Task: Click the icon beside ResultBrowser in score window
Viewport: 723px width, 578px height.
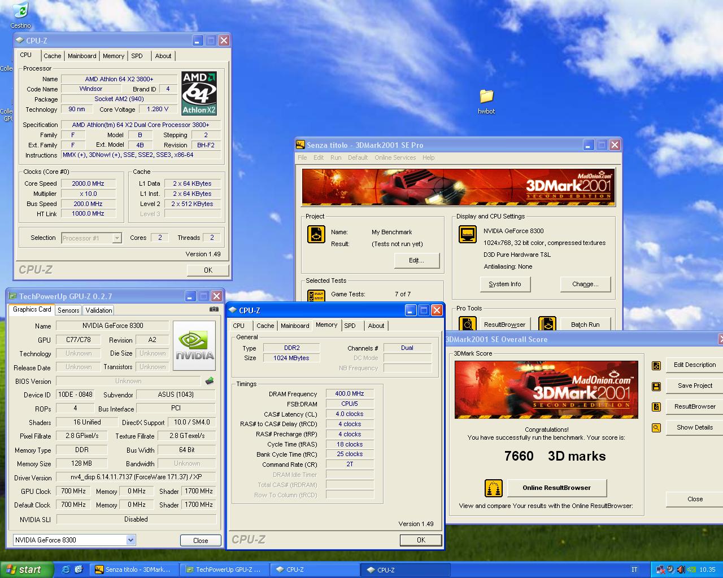Action: (656, 407)
